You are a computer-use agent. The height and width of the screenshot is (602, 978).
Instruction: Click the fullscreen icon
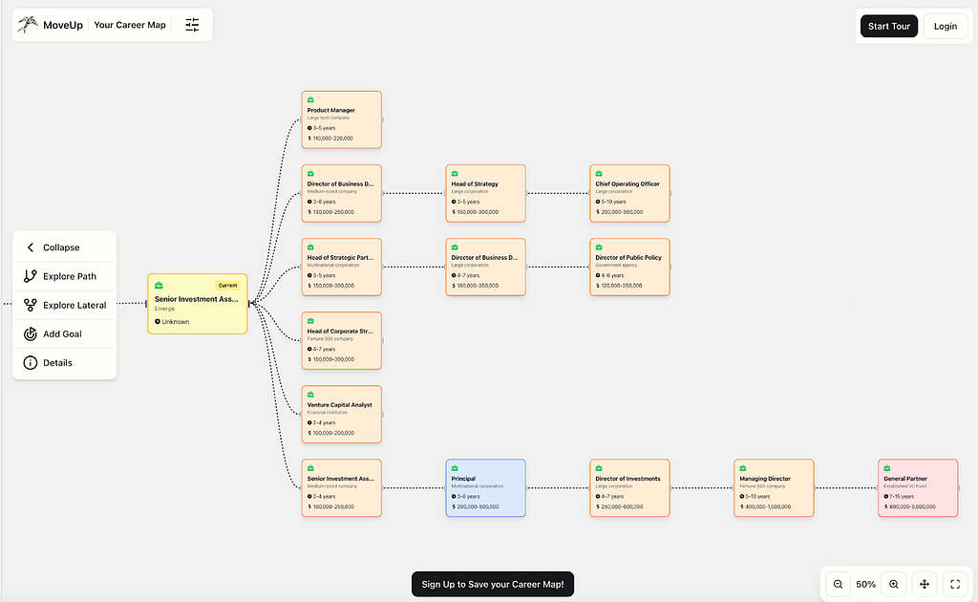tap(955, 584)
